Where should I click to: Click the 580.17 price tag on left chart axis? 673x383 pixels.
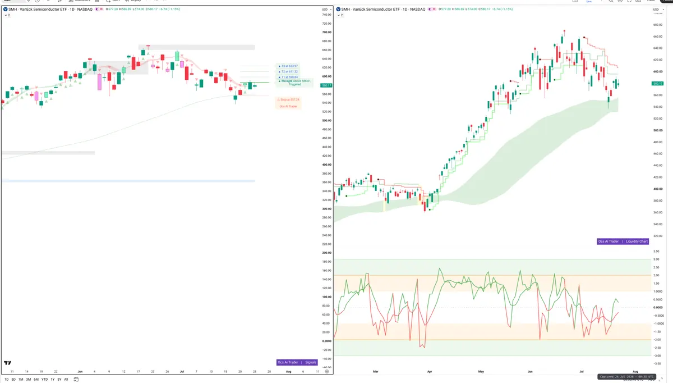coord(325,85)
